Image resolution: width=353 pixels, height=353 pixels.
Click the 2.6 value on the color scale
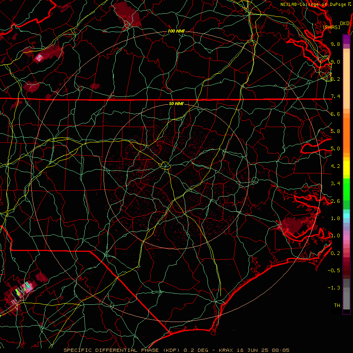(x=335, y=201)
